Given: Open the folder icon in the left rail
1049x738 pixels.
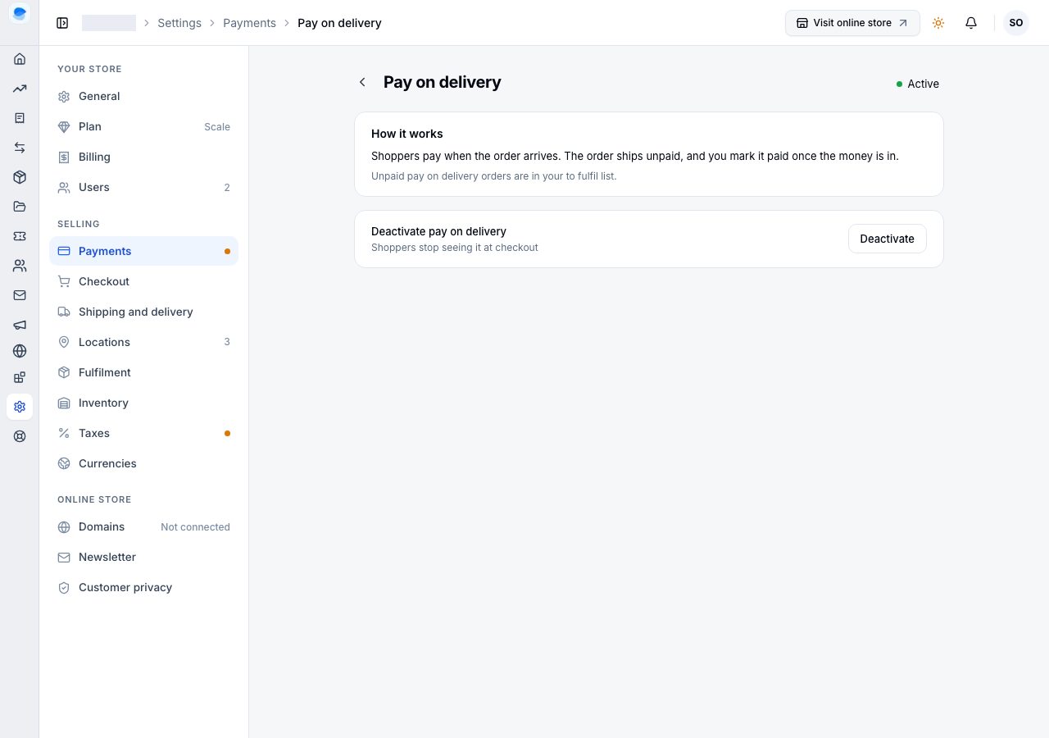Looking at the screenshot, I should (20, 207).
